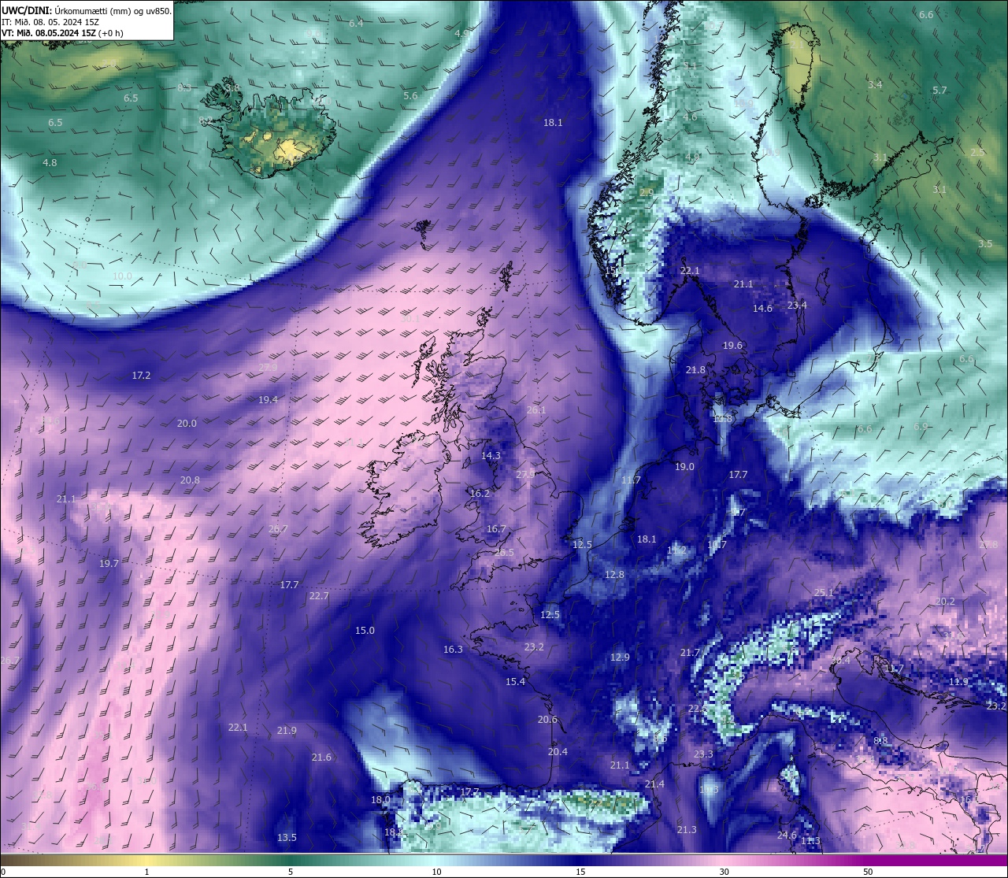The image size is (1008, 878).
Task: Click the IT: Mið. 08. 05. 2024 15Z line
Action: click(x=50, y=22)
